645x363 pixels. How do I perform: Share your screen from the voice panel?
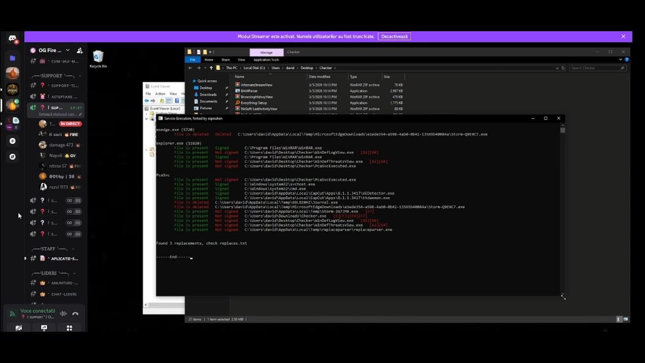(x=44, y=328)
